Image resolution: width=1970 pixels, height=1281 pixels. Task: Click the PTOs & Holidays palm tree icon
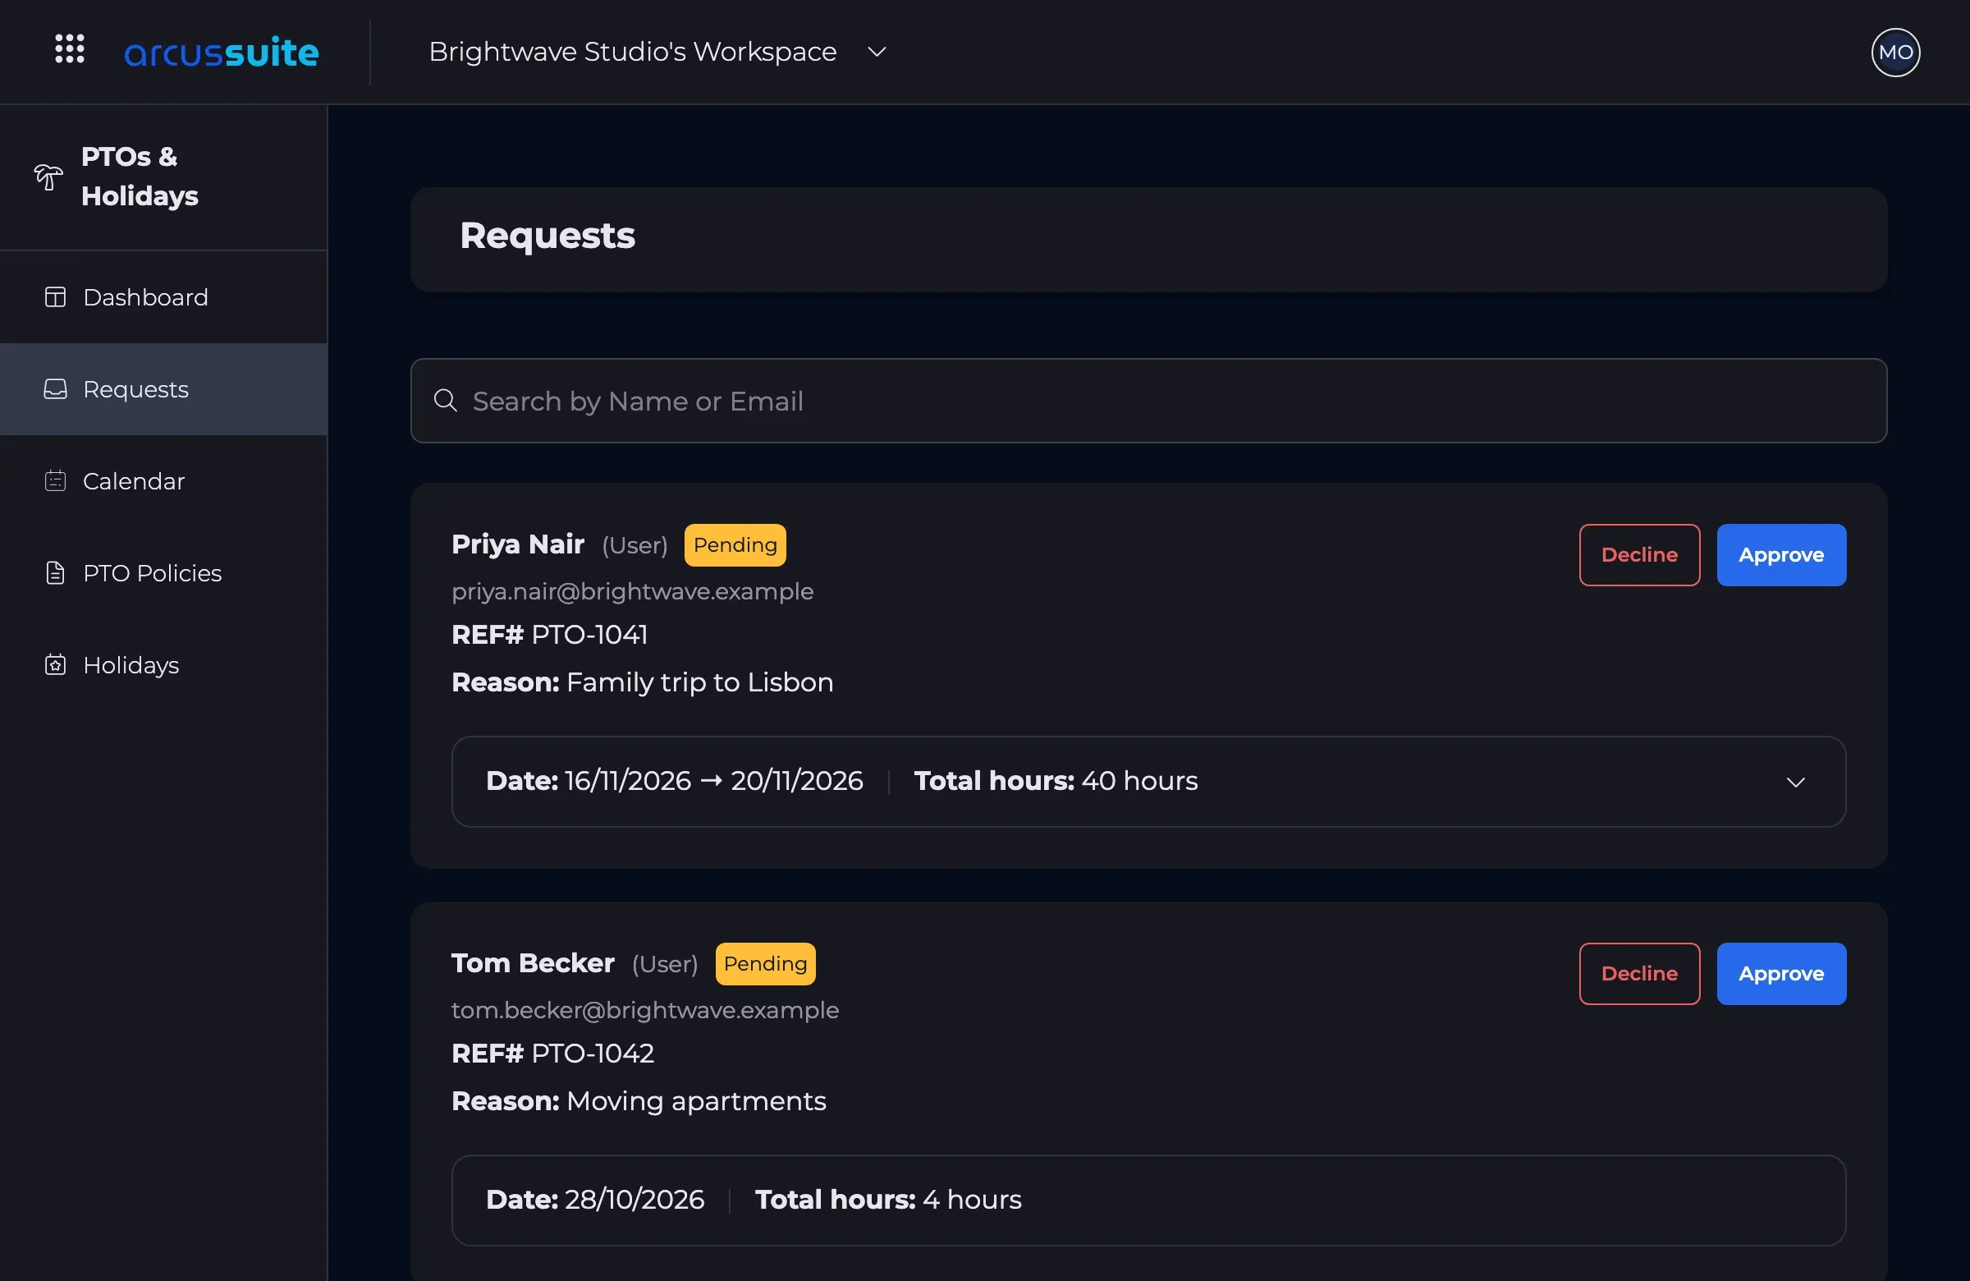tap(48, 177)
